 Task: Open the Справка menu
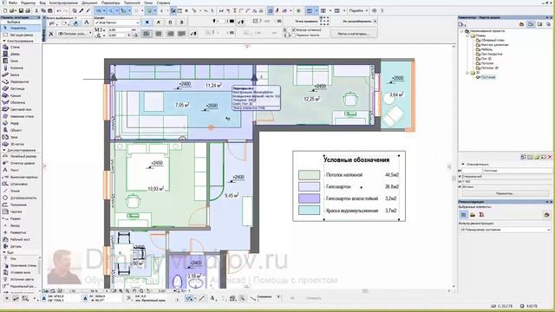coord(163,3)
